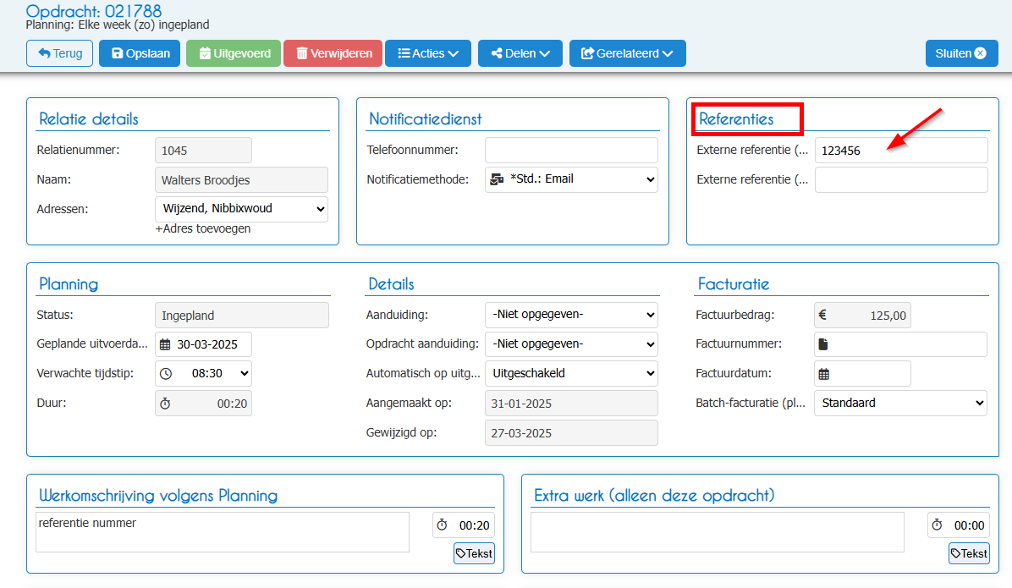The height and width of the screenshot is (588, 1012).
Task: Click the calendar icon in Factuurdatum
Action: pos(823,374)
